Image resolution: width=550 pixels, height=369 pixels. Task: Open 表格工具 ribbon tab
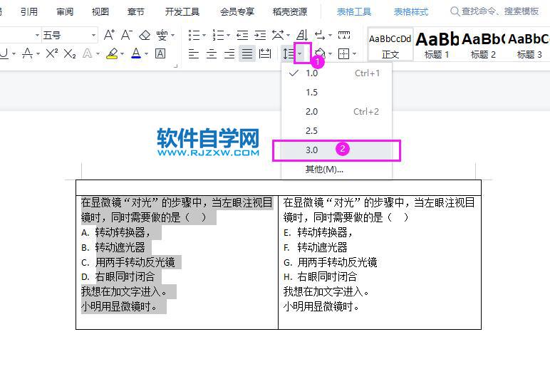(354, 12)
